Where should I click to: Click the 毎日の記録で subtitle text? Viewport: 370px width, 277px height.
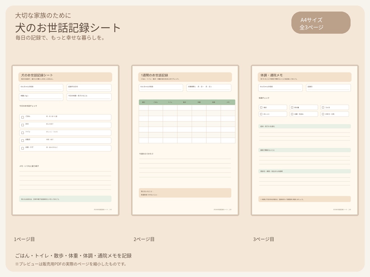pyautogui.click(x=60, y=38)
